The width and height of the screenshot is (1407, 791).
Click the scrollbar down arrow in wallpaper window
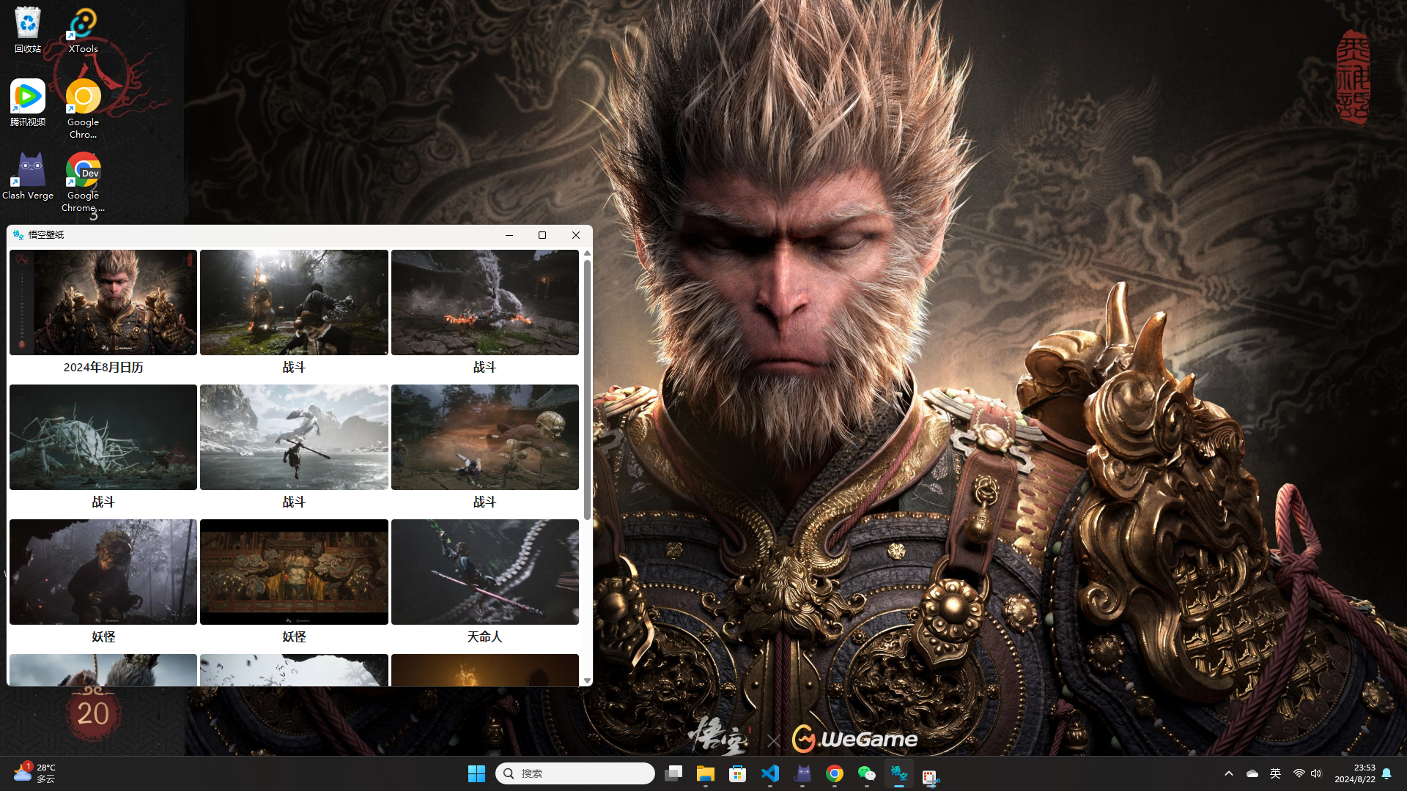[587, 681]
